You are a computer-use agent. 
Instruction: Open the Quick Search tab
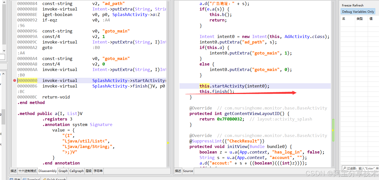click(x=54, y=179)
